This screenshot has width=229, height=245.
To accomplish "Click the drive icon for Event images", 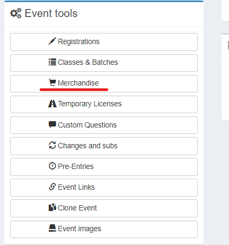I will [52, 228].
